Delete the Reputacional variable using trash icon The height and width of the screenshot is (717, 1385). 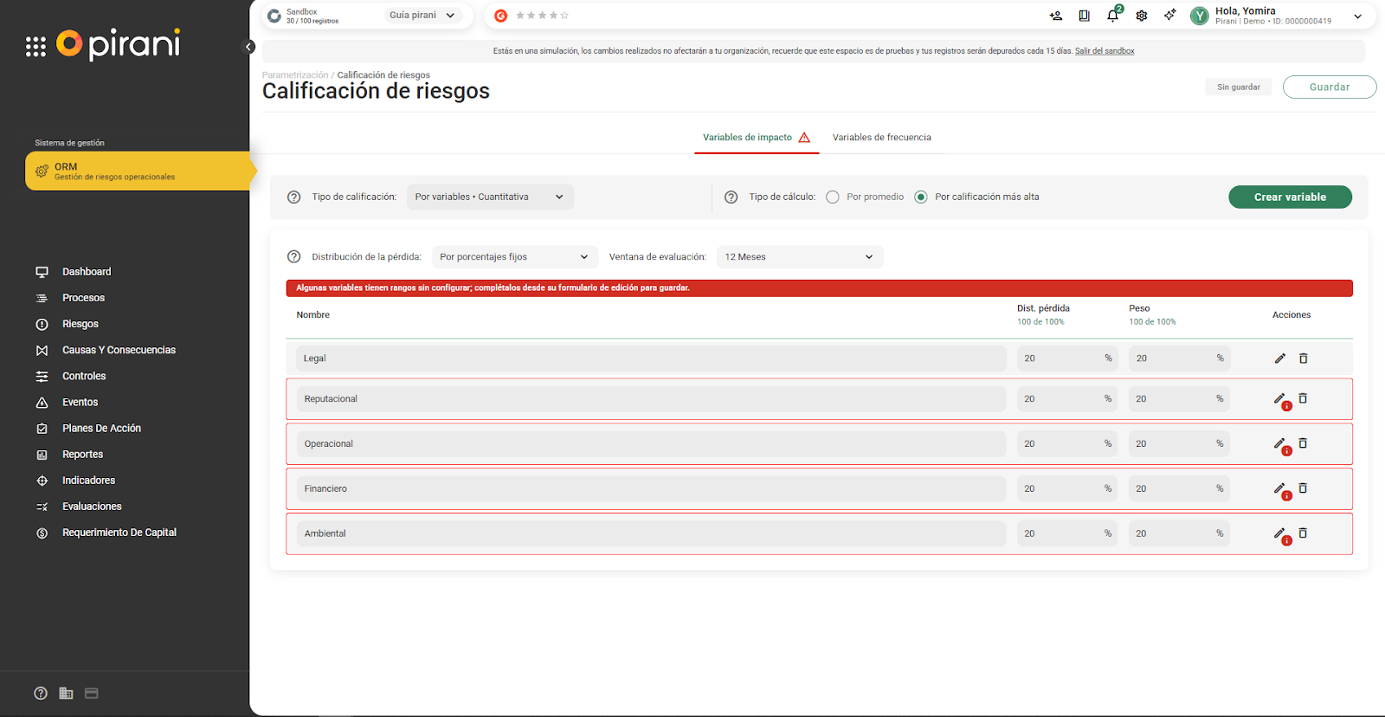[1303, 398]
